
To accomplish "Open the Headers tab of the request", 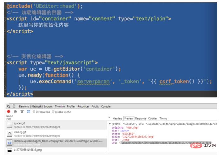I will click(x=117, y=118).
